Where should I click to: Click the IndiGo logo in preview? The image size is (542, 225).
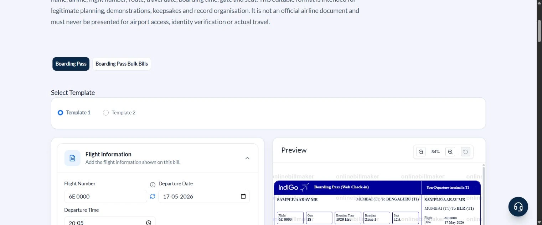coord(293,187)
